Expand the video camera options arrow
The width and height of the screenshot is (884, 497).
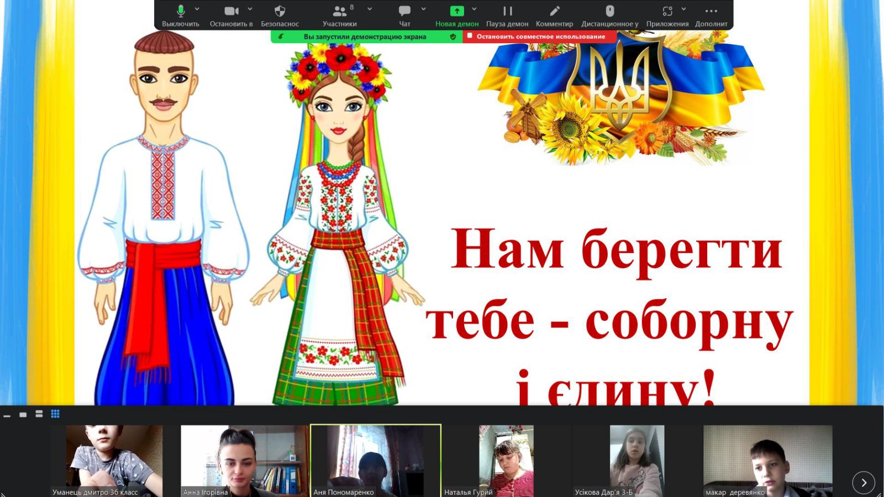[250, 9]
